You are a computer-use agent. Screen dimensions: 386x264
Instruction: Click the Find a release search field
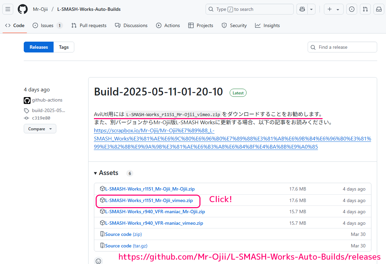[342, 47]
